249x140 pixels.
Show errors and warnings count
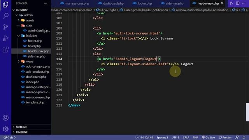coord(9,137)
